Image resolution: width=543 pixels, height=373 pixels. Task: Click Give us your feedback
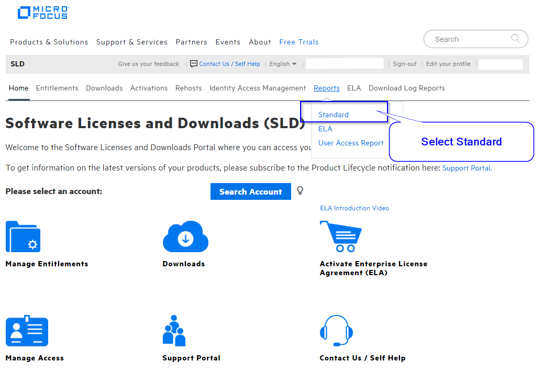(x=149, y=64)
